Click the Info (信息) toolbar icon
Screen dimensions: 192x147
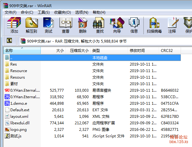point(134,25)
